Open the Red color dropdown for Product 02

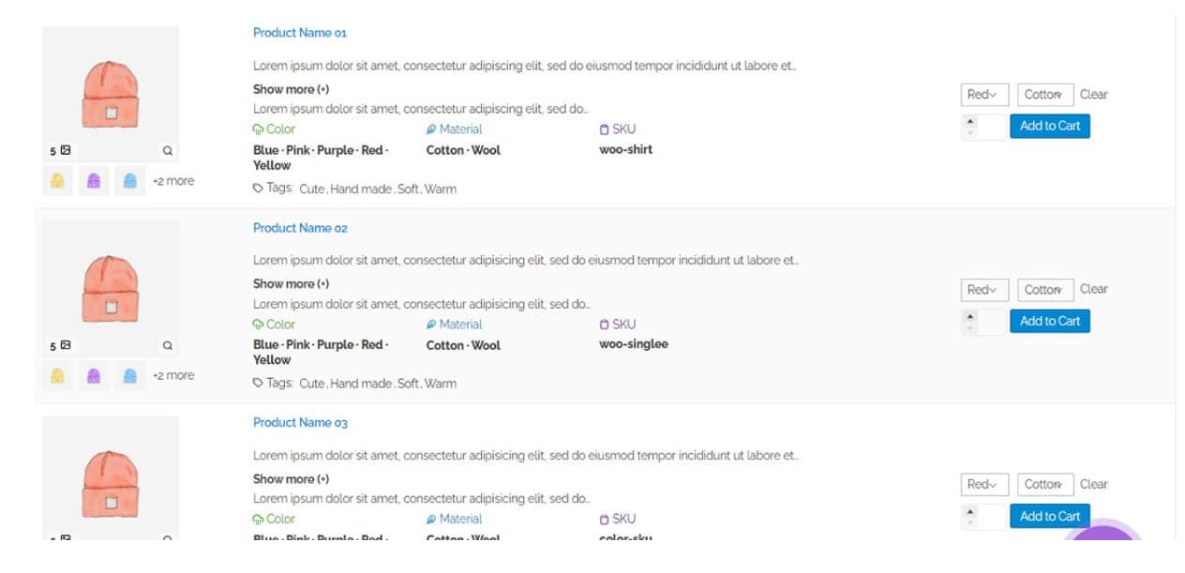(x=984, y=290)
